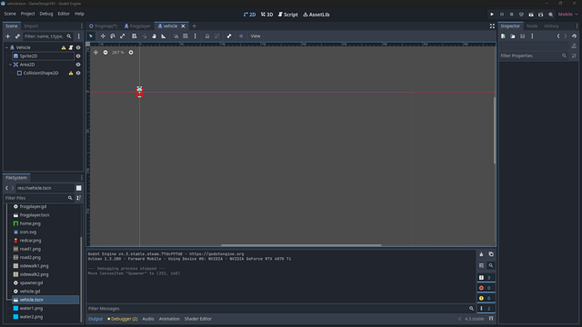
Task: Collapse the Vehicle root node
Action: click(6, 47)
